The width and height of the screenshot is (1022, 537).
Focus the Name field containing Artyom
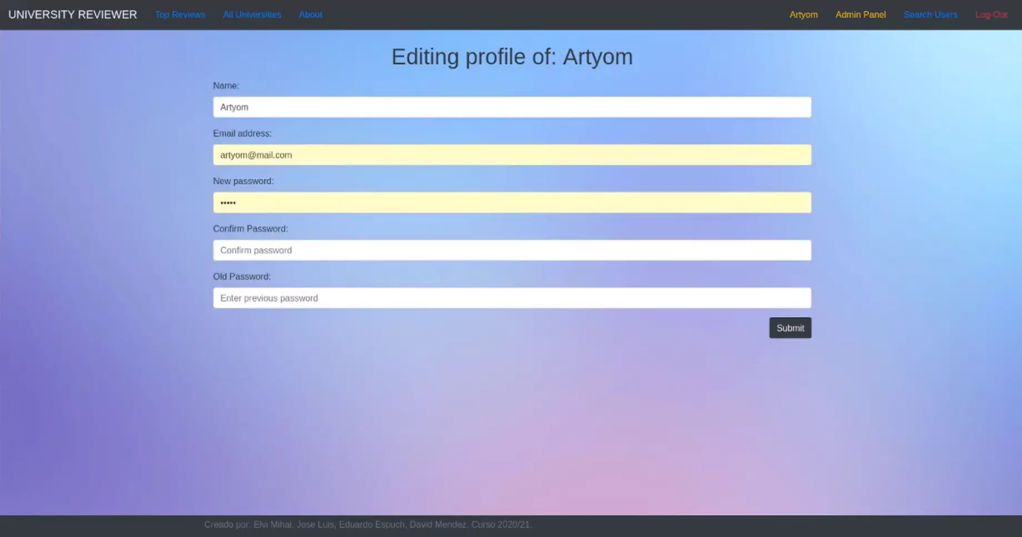coord(512,107)
